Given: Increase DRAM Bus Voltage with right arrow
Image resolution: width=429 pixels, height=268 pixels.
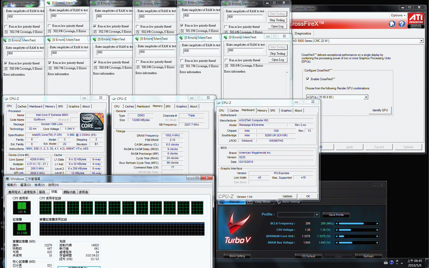Looking at the screenshot, I should coord(377,243).
